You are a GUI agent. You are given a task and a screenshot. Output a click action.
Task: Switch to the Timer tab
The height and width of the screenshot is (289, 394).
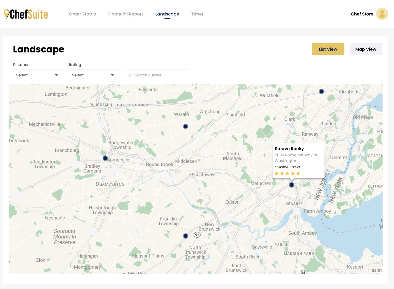click(197, 14)
